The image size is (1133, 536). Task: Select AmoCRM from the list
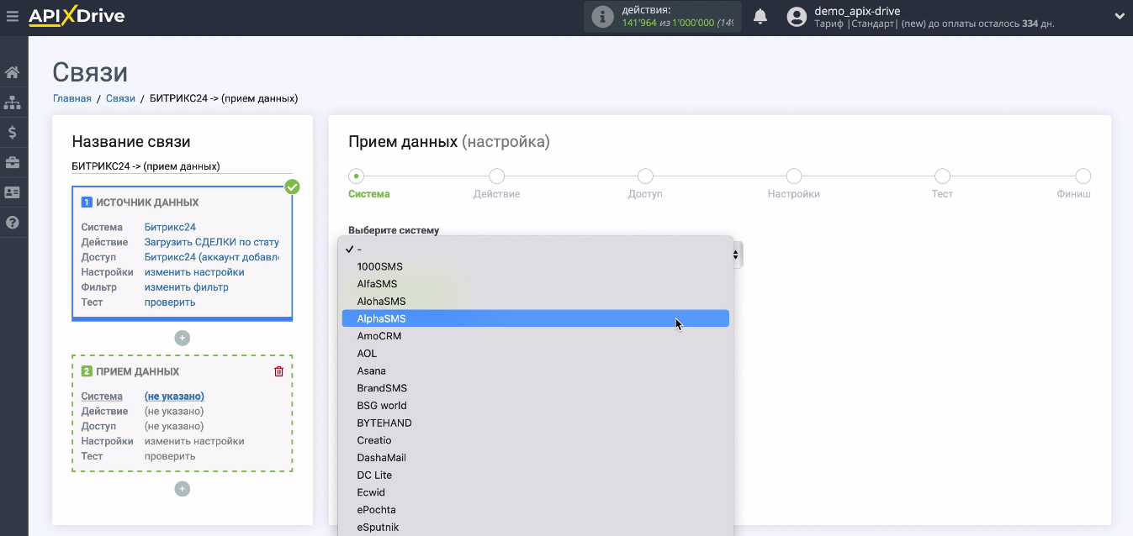coord(536,336)
